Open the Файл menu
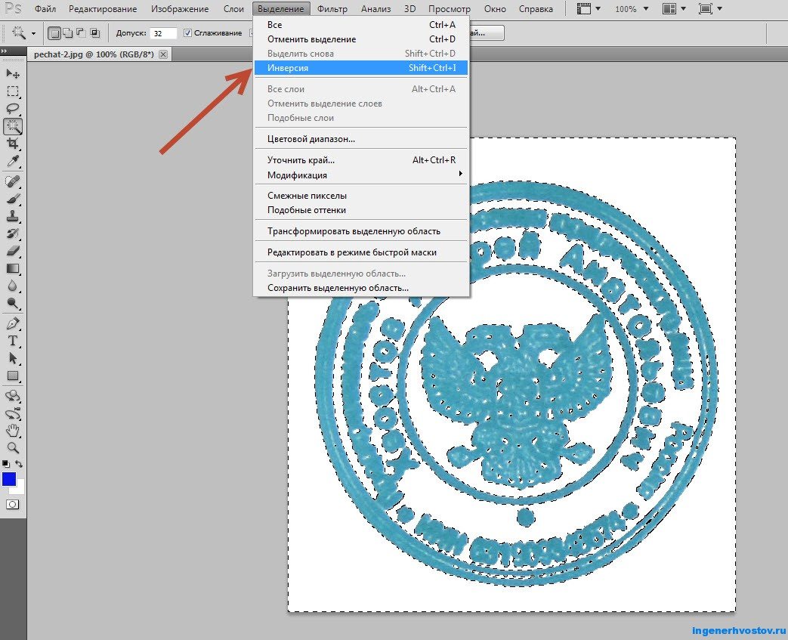788x640 pixels. point(45,9)
